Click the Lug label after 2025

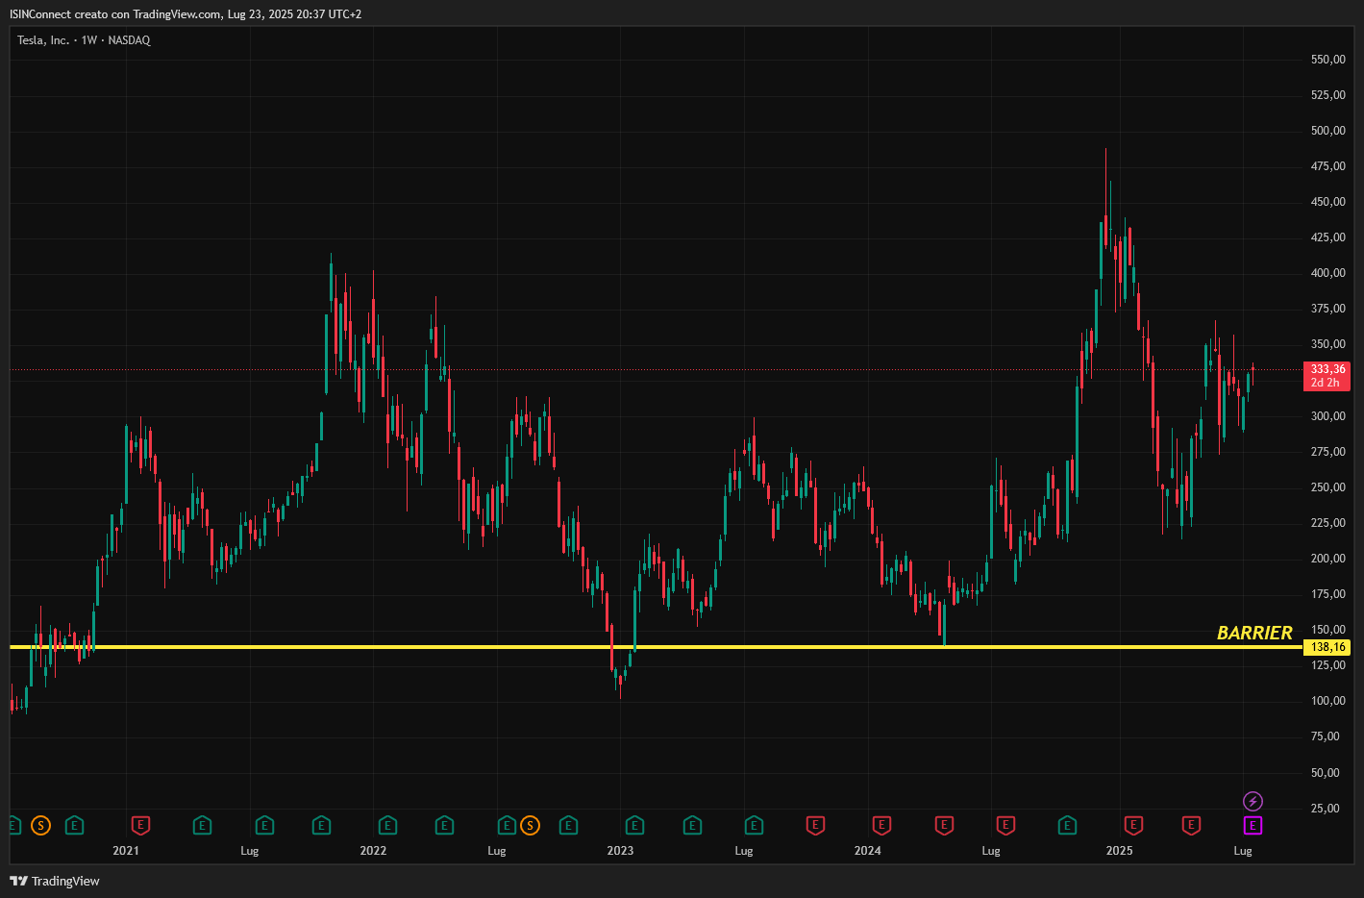tap(1243, 851)
